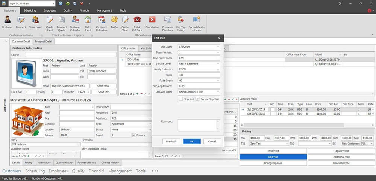Click the Spreadsheets + Labels icon
The width and height of the screenshot is (376, 181).
point(196,22)
